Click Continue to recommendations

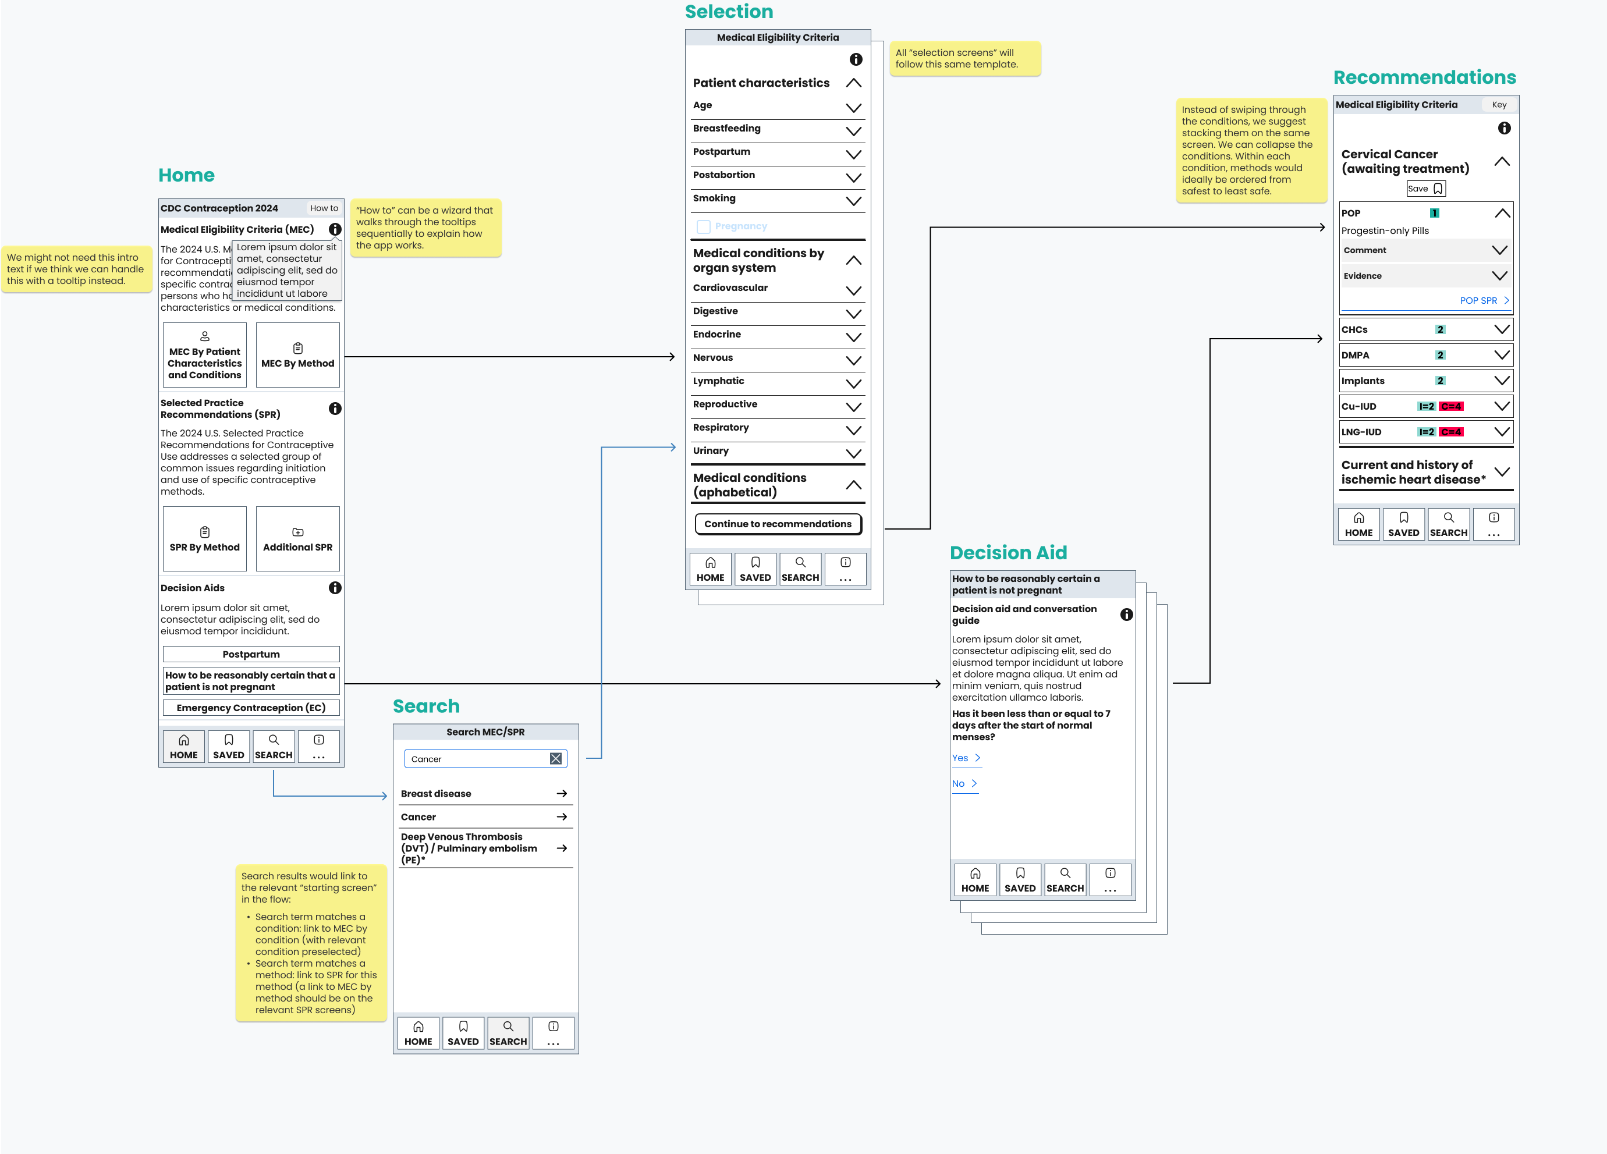777,524
